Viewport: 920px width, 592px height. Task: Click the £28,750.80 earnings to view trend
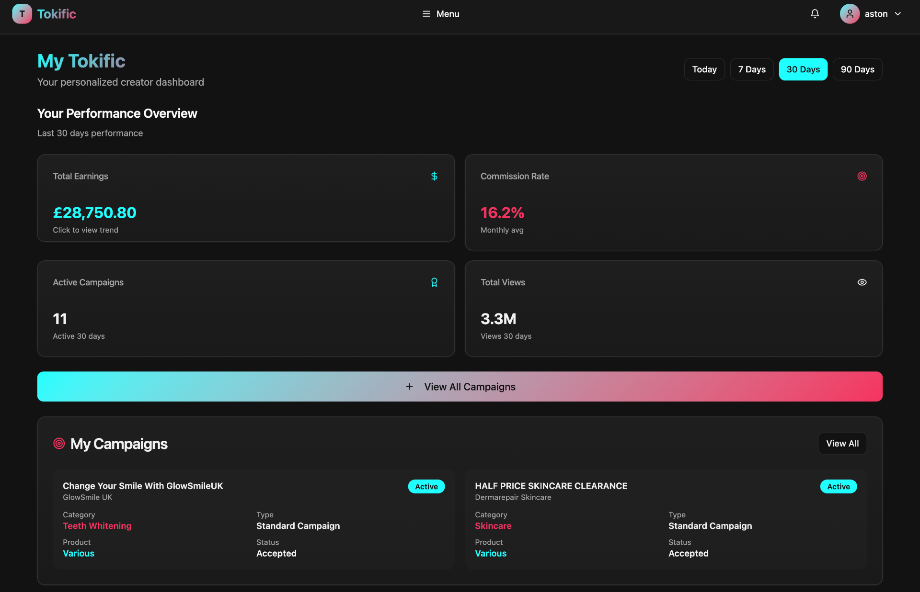coord(94,213)
